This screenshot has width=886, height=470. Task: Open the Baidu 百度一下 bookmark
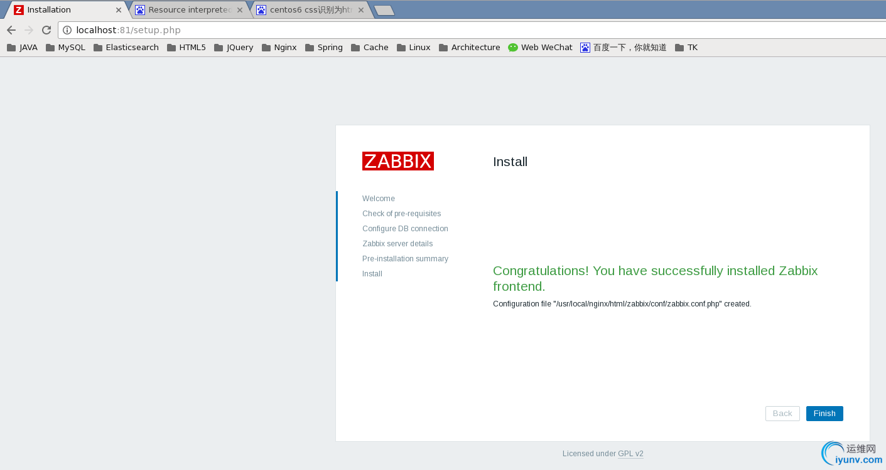pos(624,48)
